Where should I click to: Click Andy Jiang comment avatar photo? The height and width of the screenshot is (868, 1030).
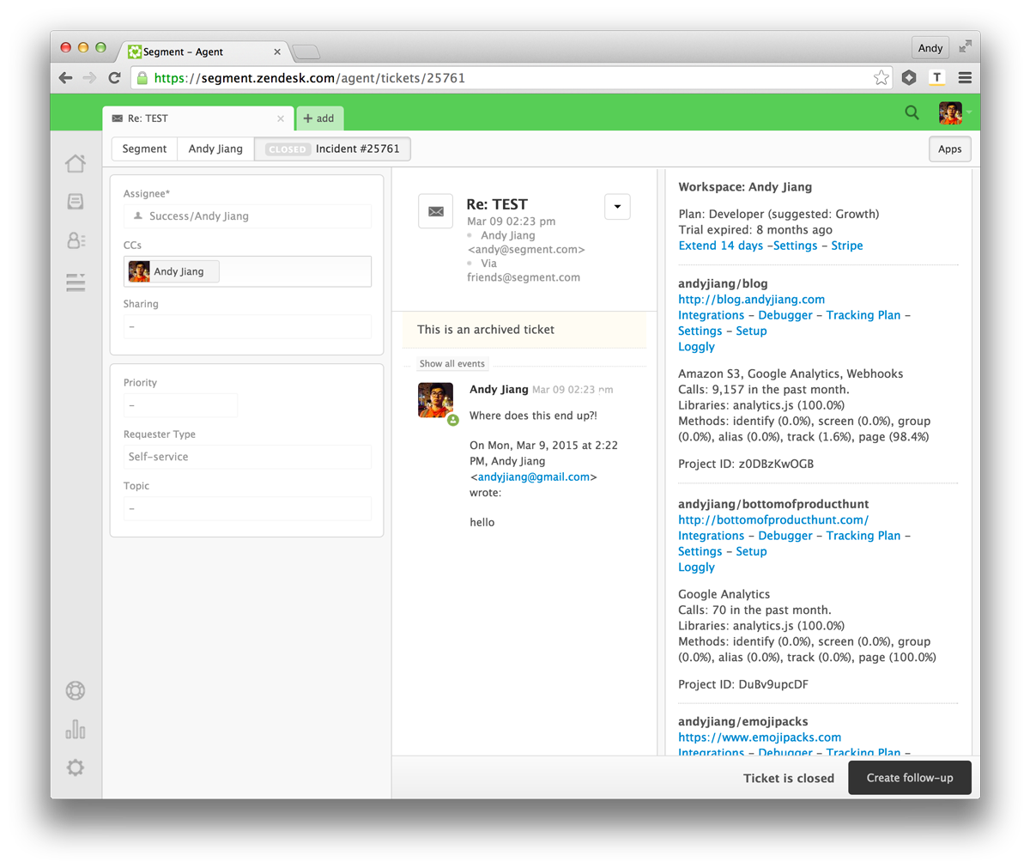435,400
